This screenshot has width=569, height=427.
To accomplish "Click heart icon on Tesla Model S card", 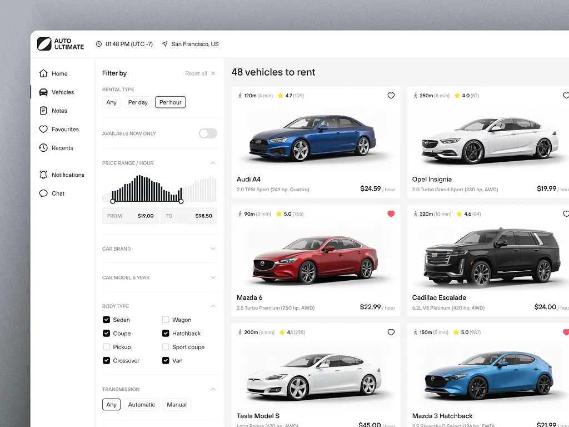I will tap(391, 332).
